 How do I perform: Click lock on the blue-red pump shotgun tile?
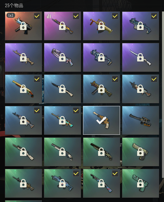click(101, 183)
